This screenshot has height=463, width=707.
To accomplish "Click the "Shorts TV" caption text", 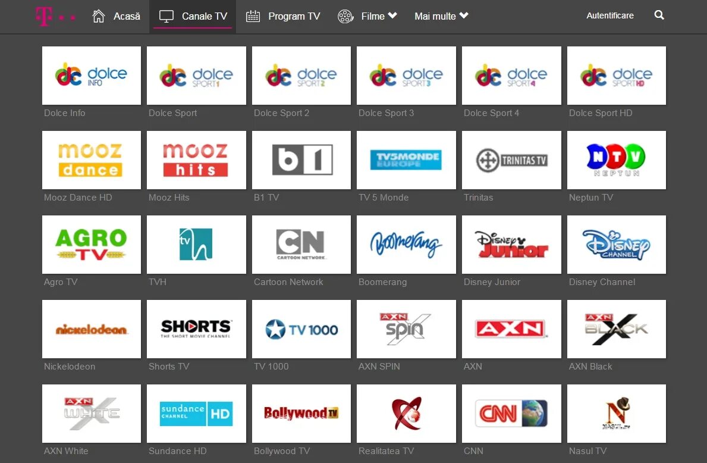I will tap(169, 367).
